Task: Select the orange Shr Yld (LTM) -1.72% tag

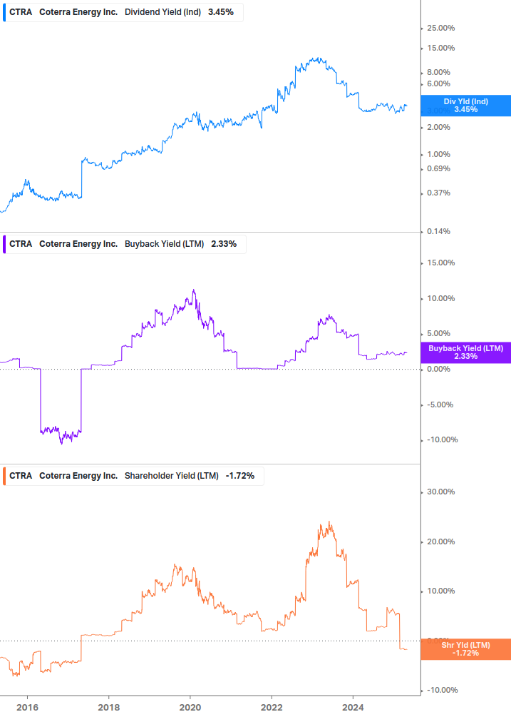Action: (465, 649)
